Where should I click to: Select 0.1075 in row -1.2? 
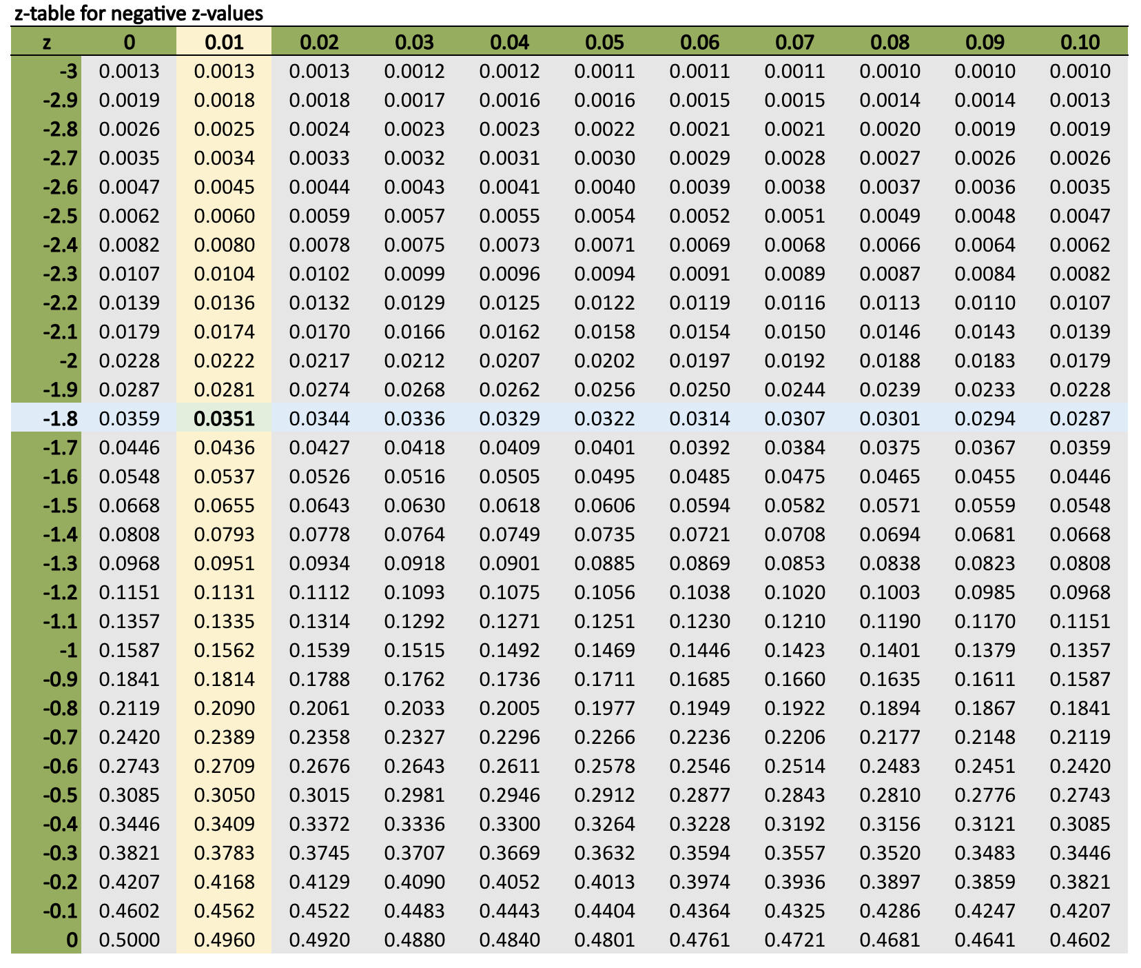(x=509, y=592)
